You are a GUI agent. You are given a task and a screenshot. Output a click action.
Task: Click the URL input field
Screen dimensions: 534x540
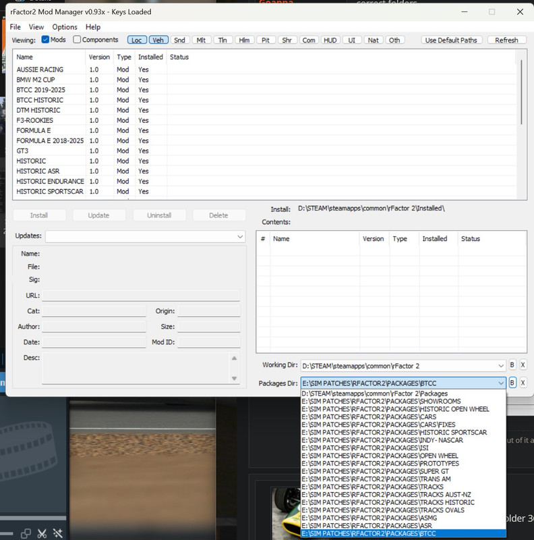(141, 296)
